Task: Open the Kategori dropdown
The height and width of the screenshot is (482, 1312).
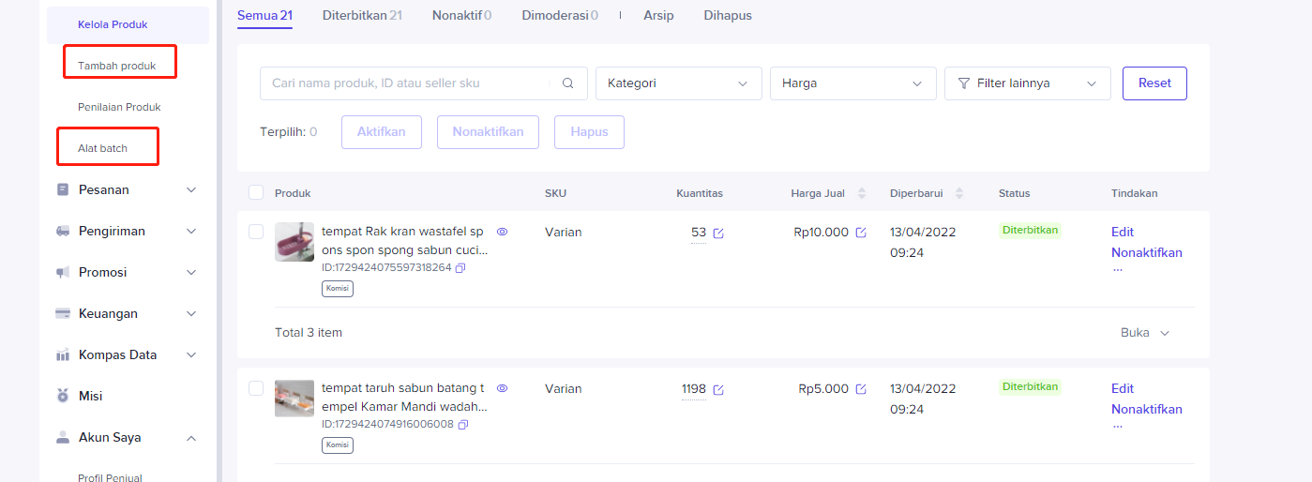Action: (678, 83)
